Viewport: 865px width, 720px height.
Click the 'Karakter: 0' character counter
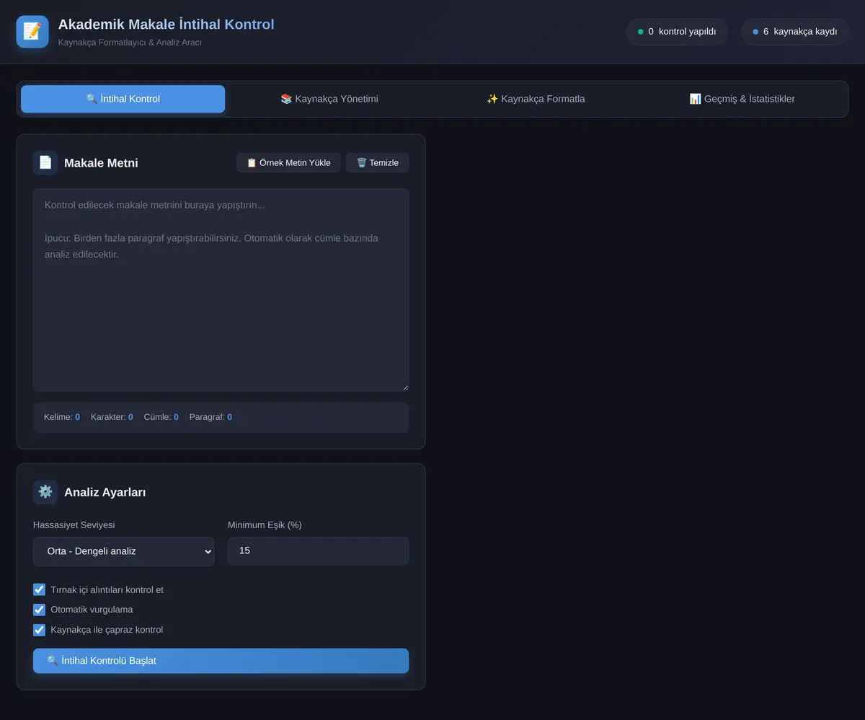click(112, 417)
